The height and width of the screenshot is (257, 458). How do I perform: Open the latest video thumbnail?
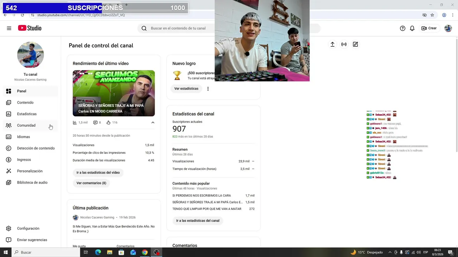pyautogui.click(x=114, y=93)
